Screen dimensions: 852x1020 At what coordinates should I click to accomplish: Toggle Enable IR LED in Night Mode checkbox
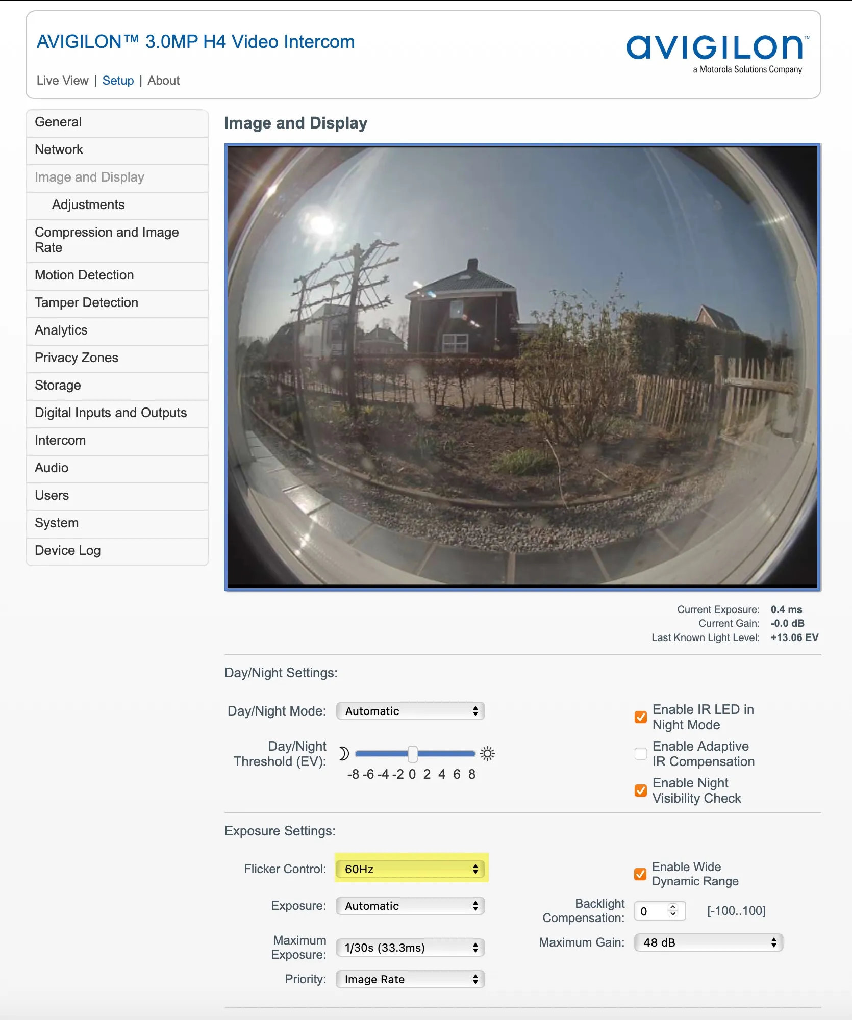(x=641, y=717)
